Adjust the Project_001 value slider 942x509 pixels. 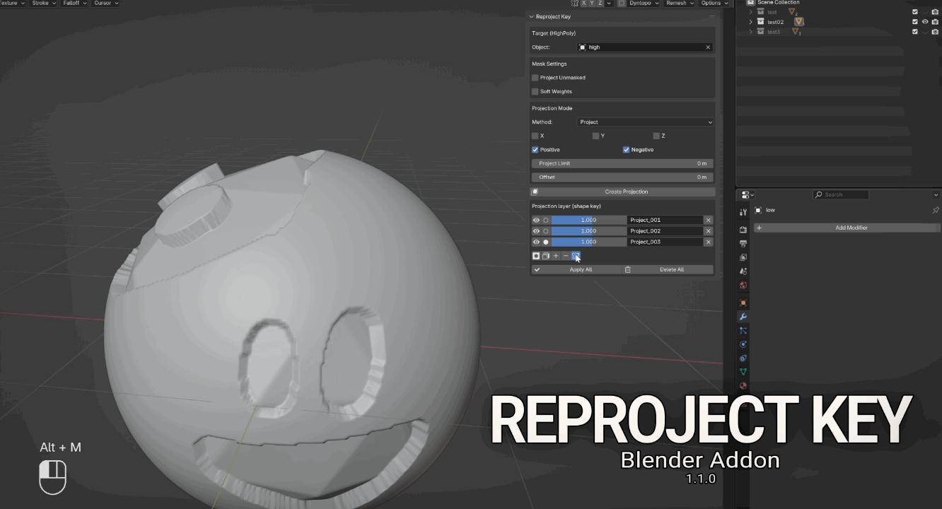point(588,220)
